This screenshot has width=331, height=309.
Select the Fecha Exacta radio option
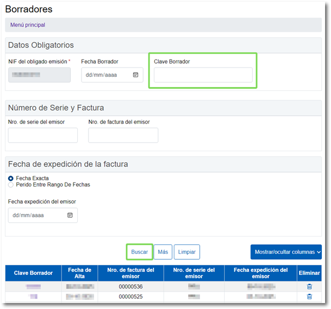(x=11, y=178)
